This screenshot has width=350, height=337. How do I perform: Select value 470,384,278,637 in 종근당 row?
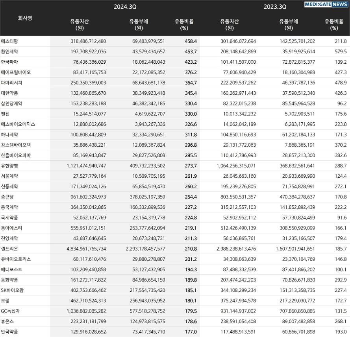[x=297, y=197]
